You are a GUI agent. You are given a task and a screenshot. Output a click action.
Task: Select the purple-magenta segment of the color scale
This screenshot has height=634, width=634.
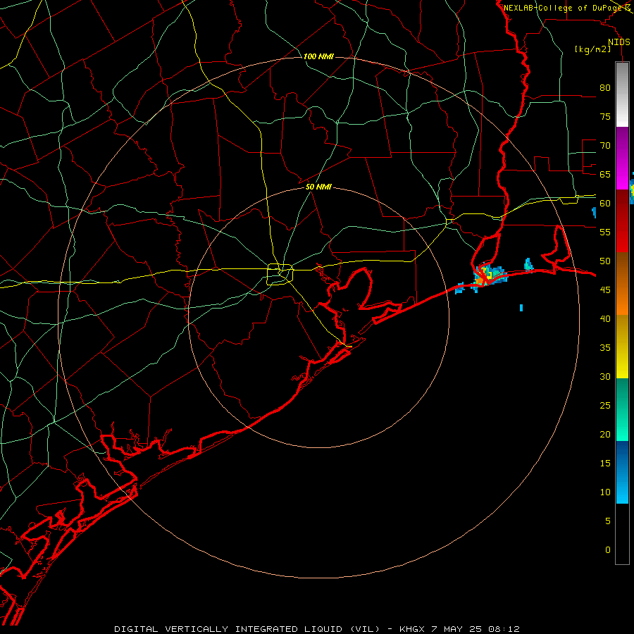tap(622, 158)
